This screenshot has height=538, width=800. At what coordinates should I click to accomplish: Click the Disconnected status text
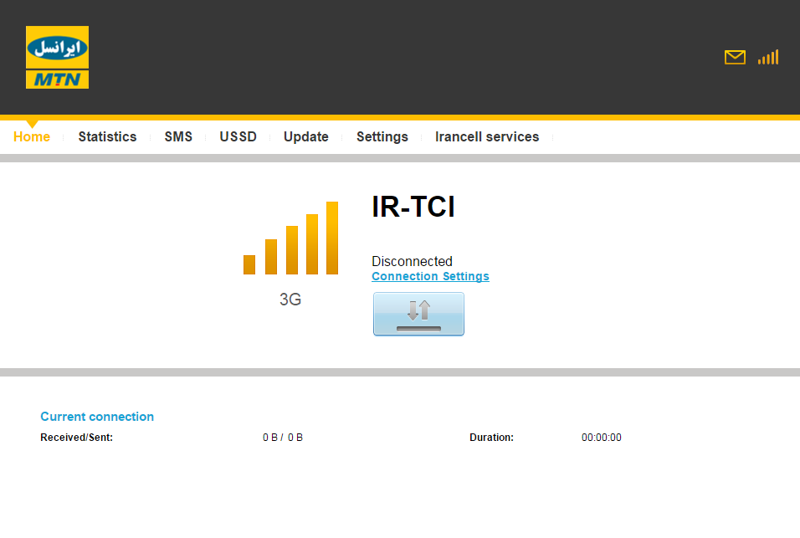tap(412, 261)
